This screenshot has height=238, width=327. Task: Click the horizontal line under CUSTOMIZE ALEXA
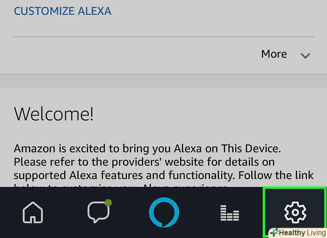pos(163,36)
